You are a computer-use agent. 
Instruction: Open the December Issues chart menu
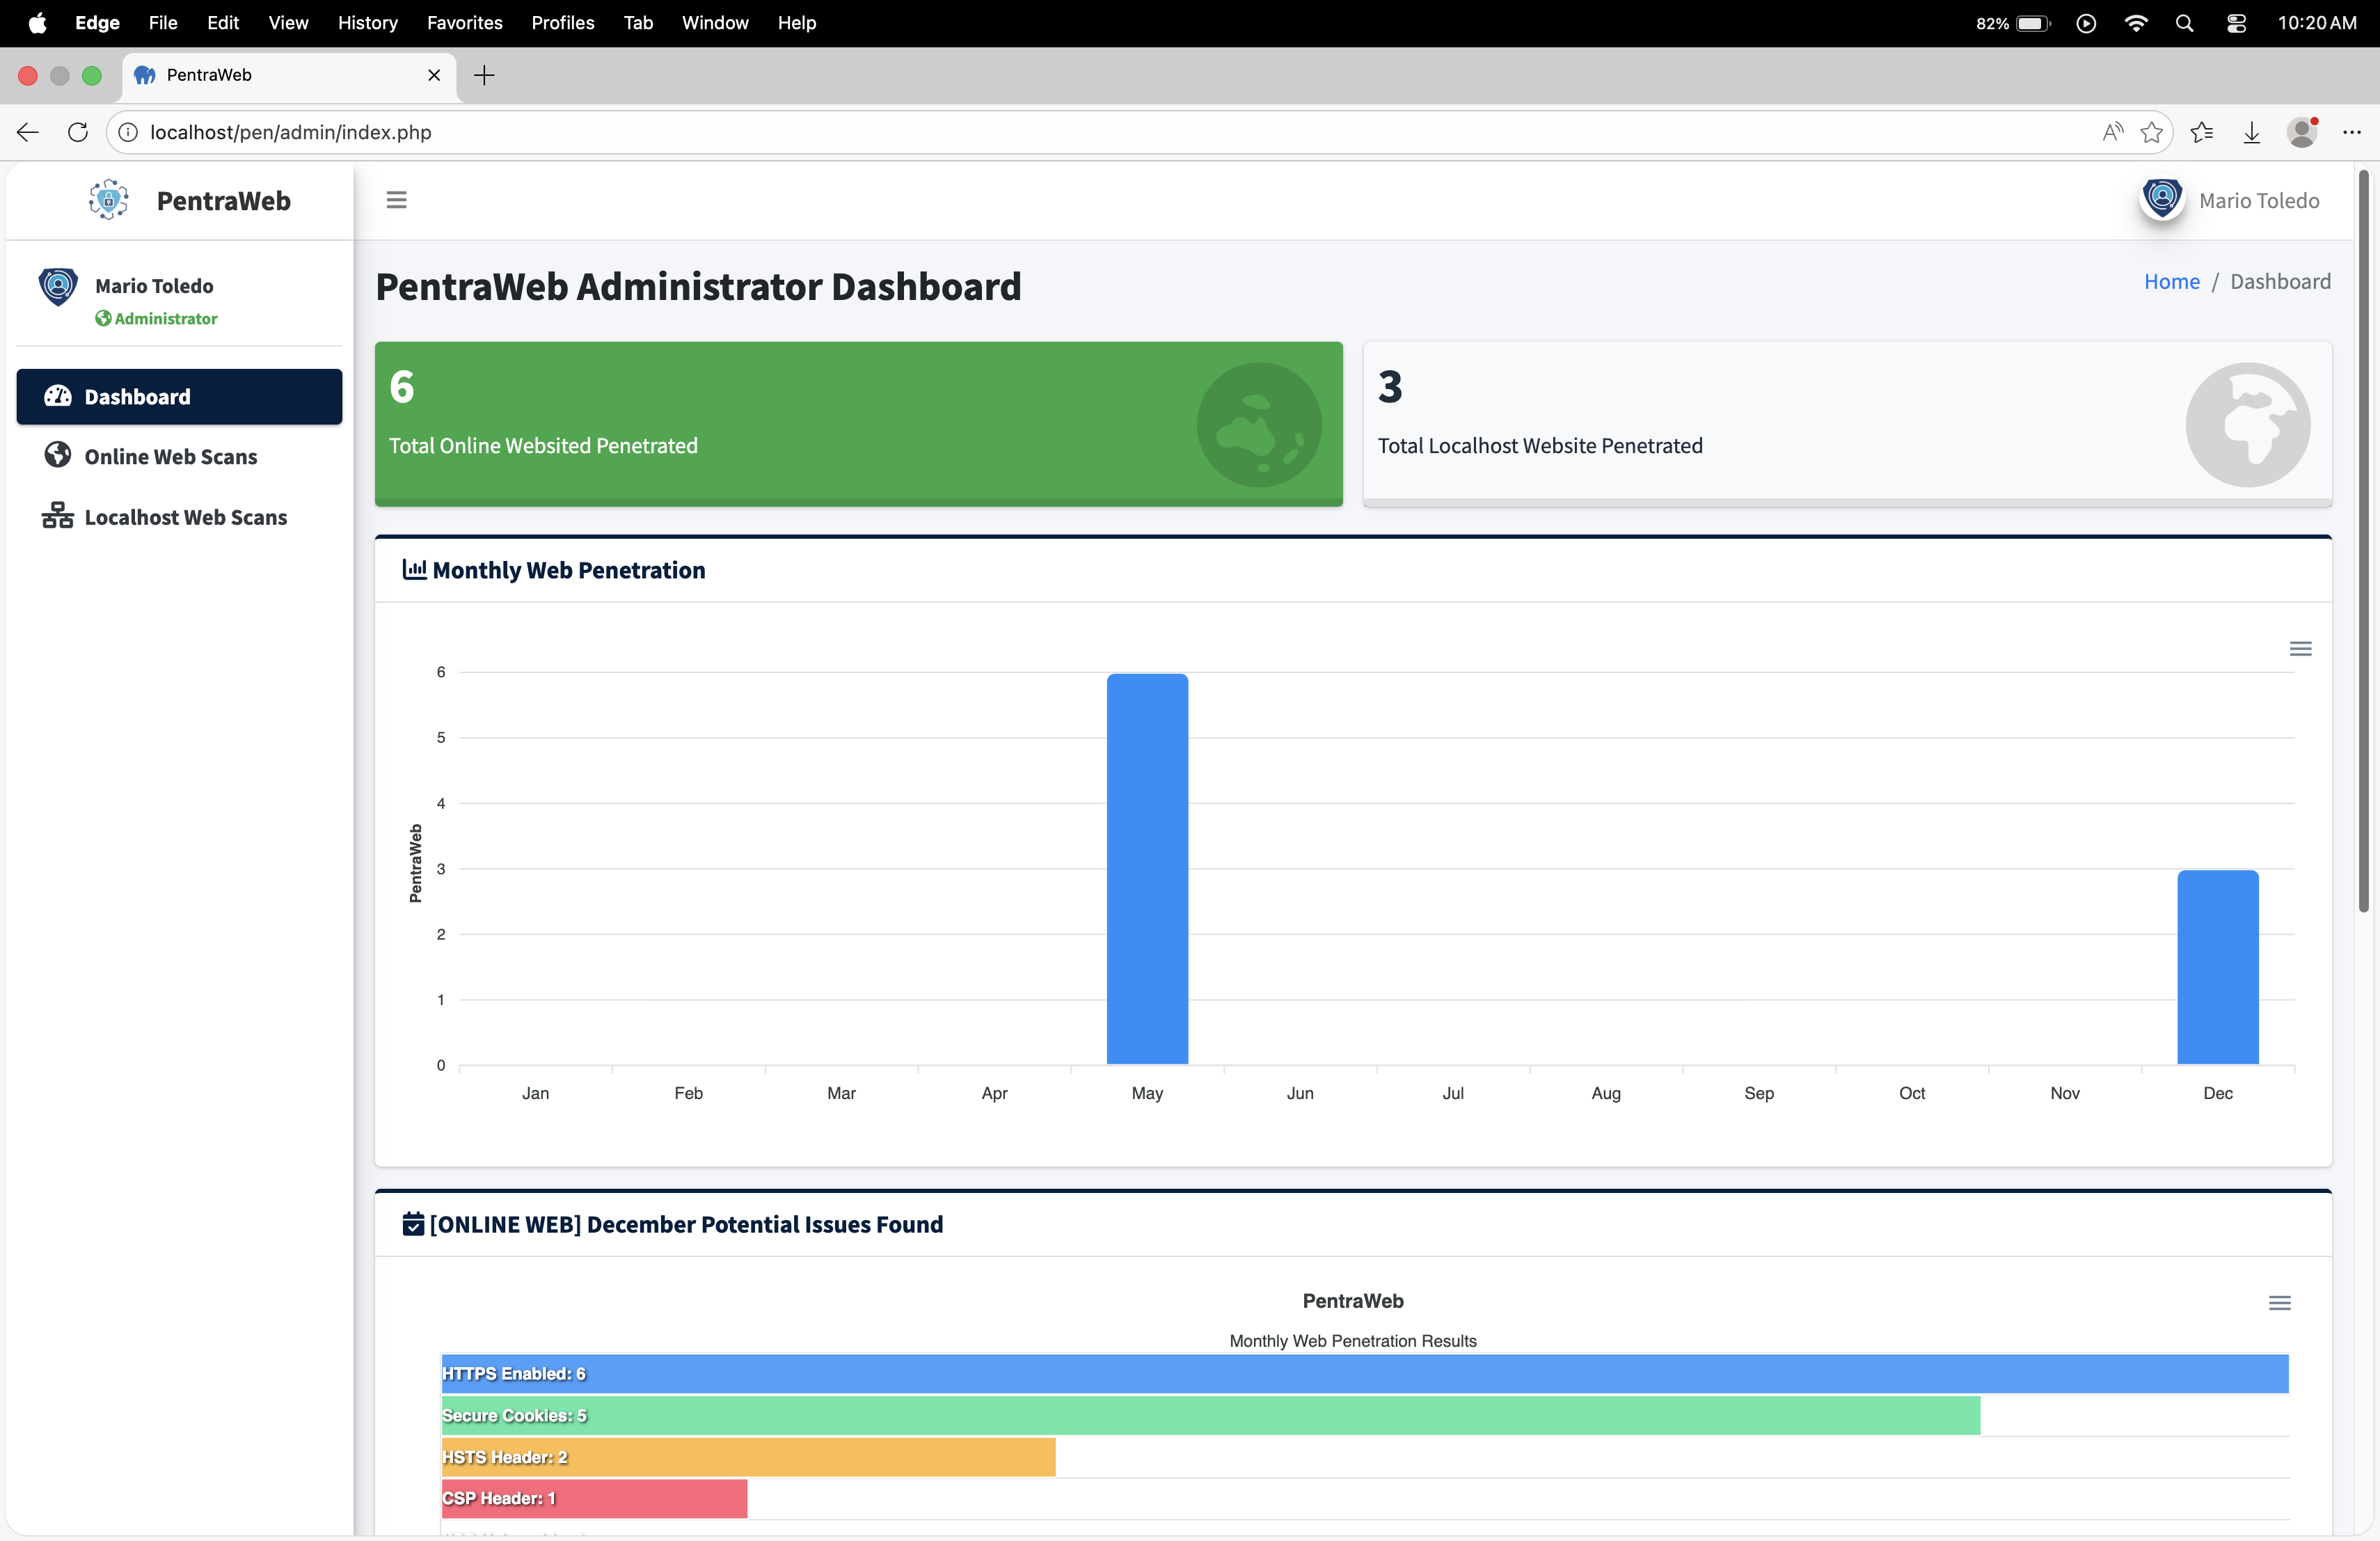2279,1303
